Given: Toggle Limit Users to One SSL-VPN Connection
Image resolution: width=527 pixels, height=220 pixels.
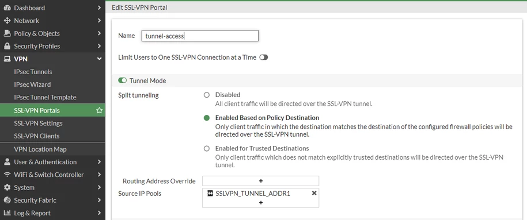Looking at the screenshot, I should [264, 57].
